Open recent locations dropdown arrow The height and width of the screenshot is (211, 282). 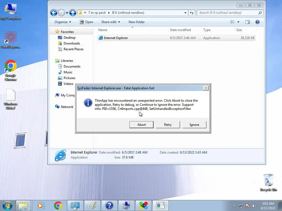(67, 13)
